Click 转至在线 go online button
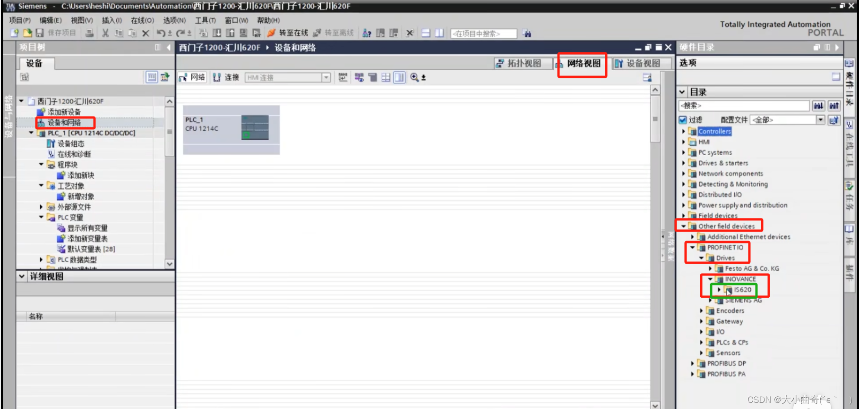Viewport: 859px width, 409px height. coord(288,33)
